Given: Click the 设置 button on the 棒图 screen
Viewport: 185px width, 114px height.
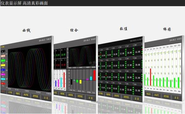Looking at the screenshot, I should click(x=177, y=98).
